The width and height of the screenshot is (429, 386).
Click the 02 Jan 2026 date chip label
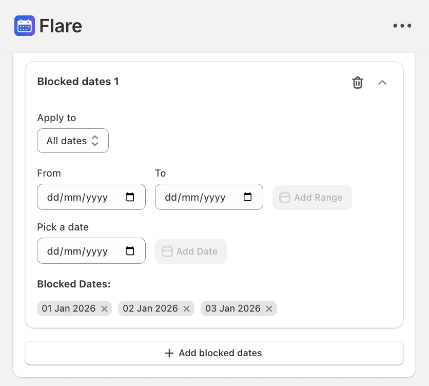pyautogui.click(x=150, y=308)
